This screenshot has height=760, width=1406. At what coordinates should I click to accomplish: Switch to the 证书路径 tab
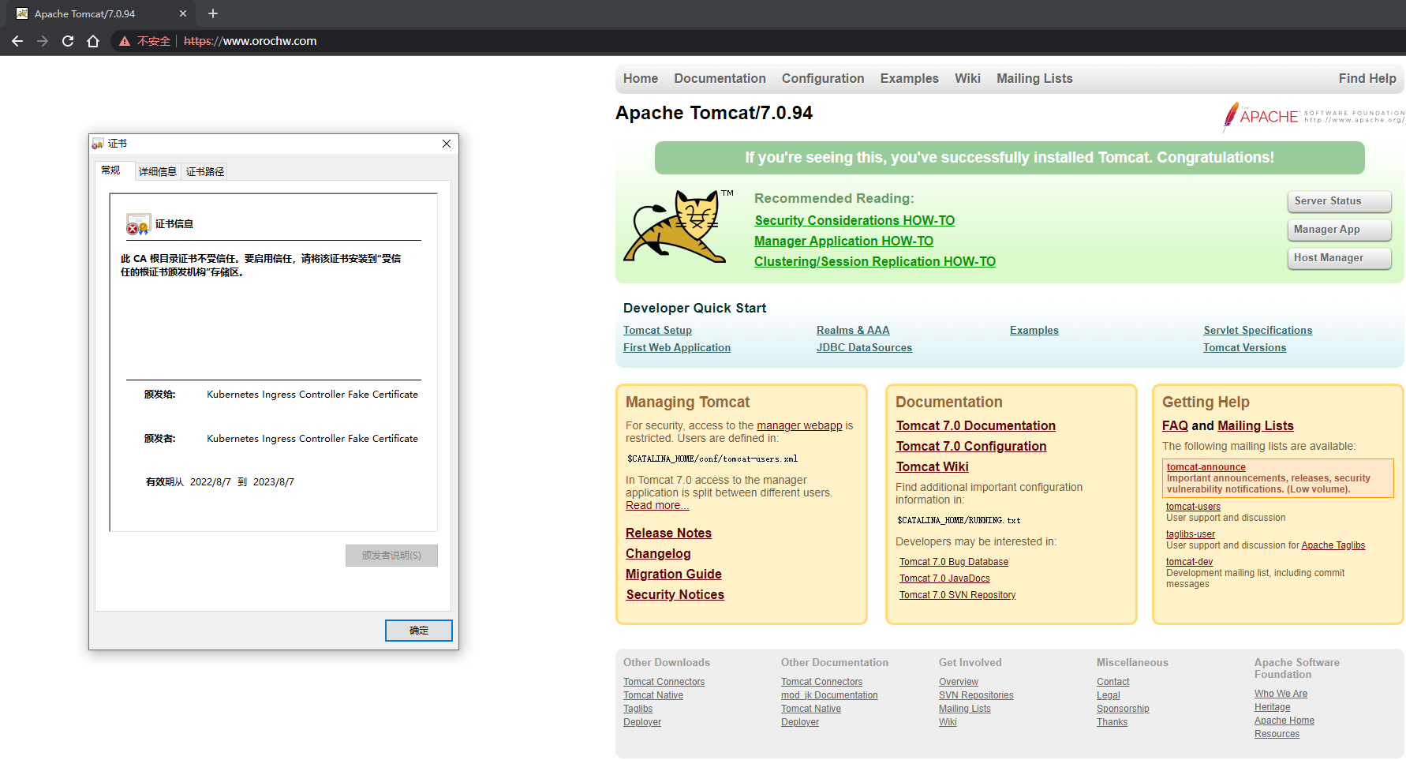(205, 171)
